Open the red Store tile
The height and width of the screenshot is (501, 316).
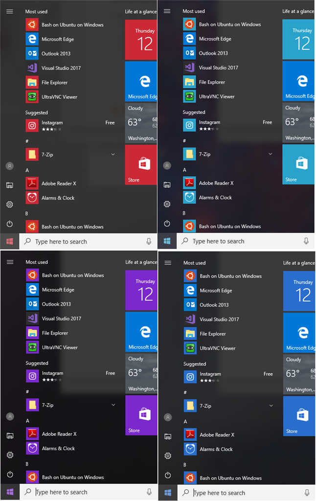coord(141,165)
